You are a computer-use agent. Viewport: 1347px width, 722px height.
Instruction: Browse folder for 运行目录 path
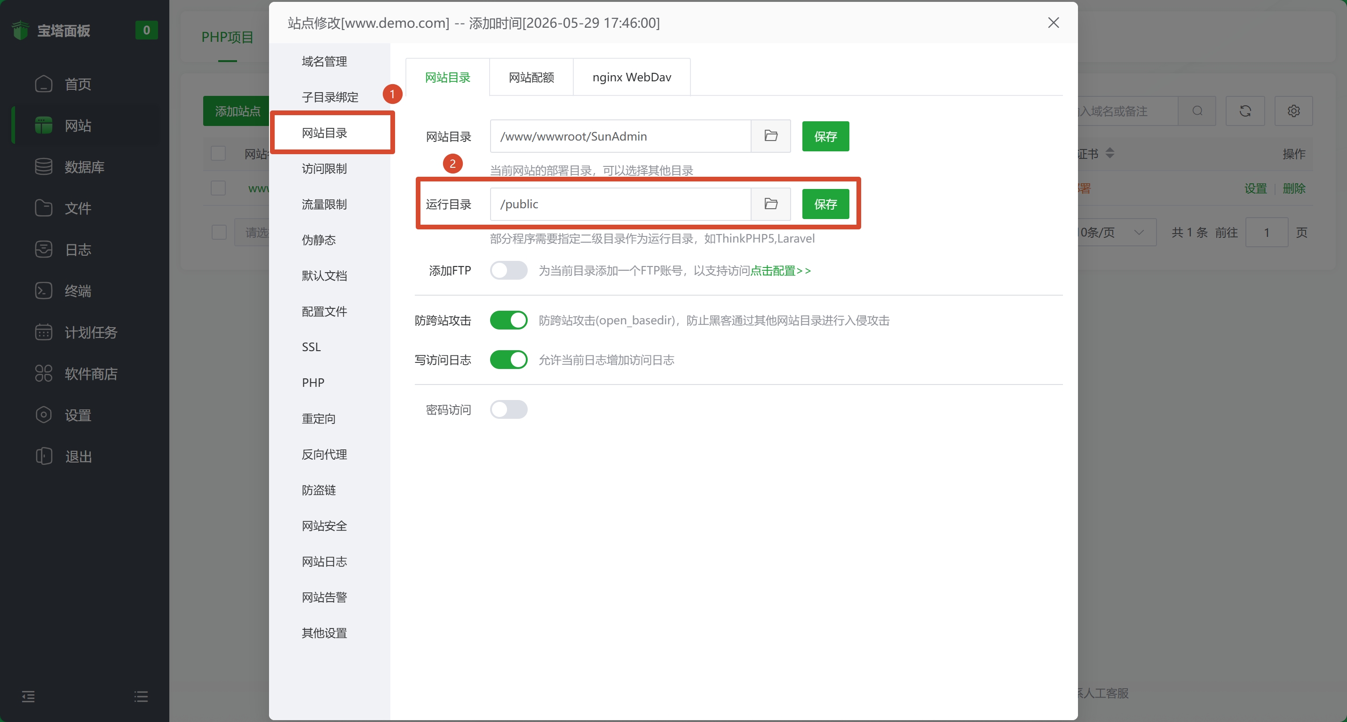pyautogui.click(x=771, y=204)
